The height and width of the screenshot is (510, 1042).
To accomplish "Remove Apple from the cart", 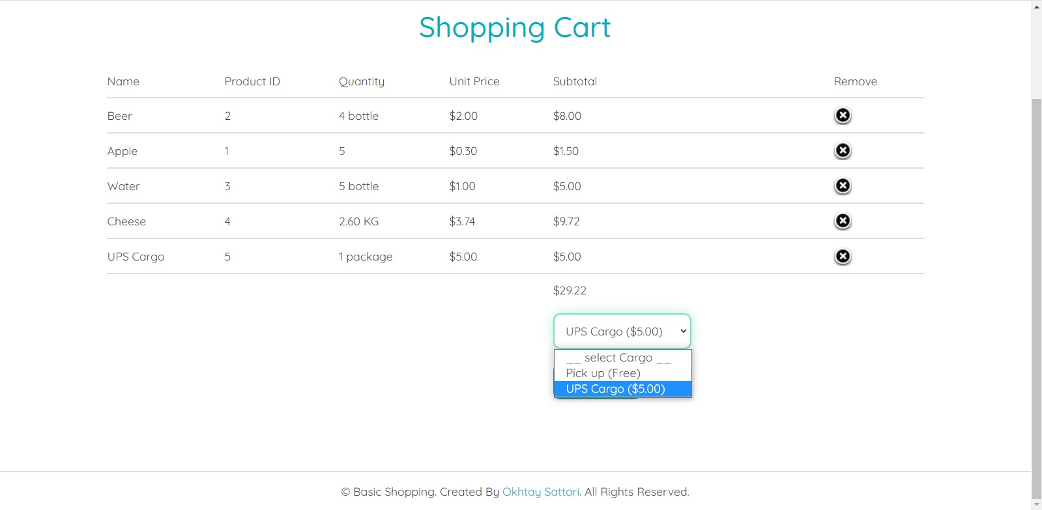I will pos(843,150).
